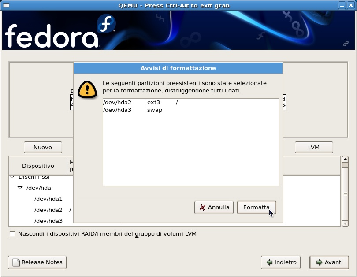Minimize the QEMU window
The width and height of the screenshot is (357, 277).
[x=342, y=5]
